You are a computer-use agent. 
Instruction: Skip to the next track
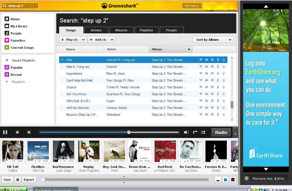[x=29, y=132]
